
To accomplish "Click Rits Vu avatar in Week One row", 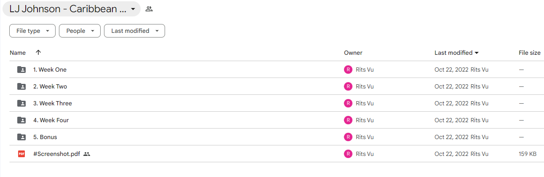I will tap(348, 70).
